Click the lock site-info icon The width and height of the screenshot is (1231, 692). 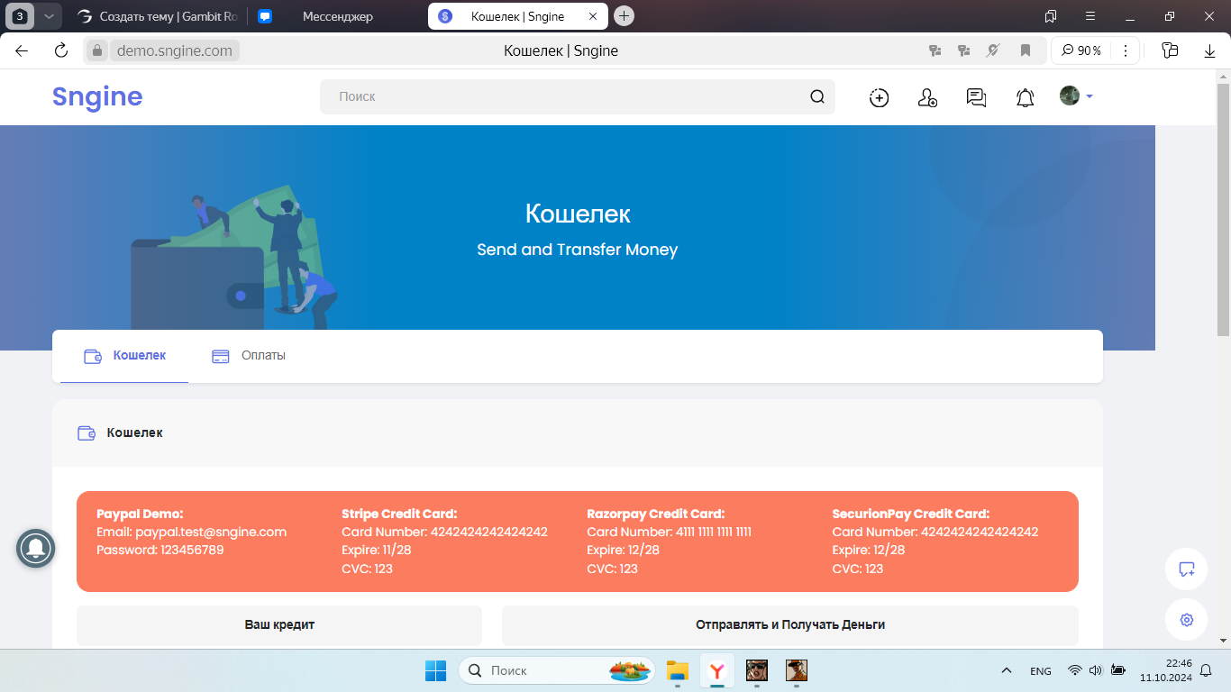[x=98, y=50]
